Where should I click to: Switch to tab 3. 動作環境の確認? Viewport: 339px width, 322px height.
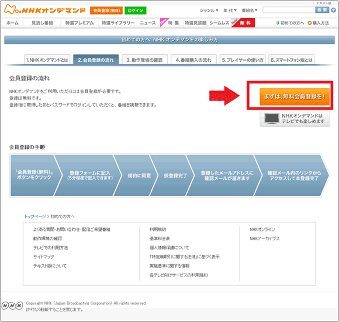[x=144, y=60]
